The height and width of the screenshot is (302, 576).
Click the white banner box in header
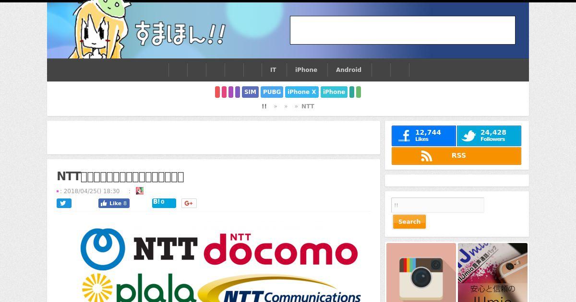tap(403, 30)
